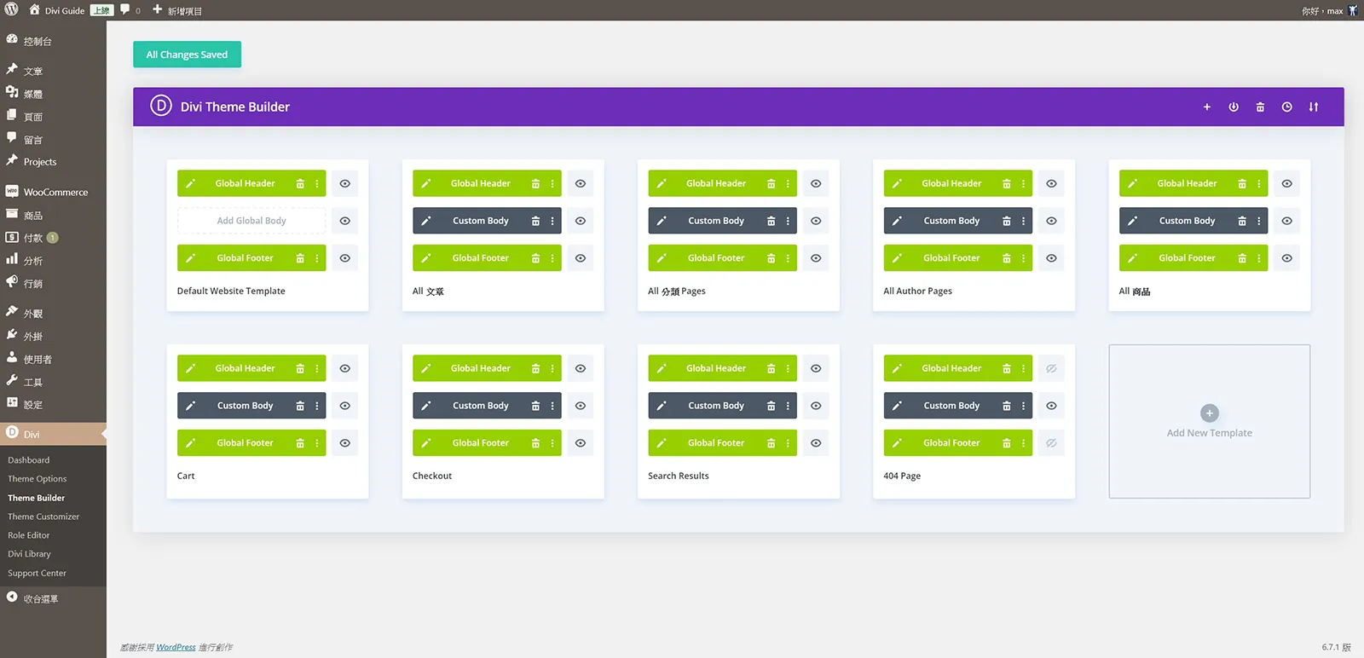Delete Global Footer trash in Cart template
The height and width of the screenshot is (658, 1364).
coord(300,443)
